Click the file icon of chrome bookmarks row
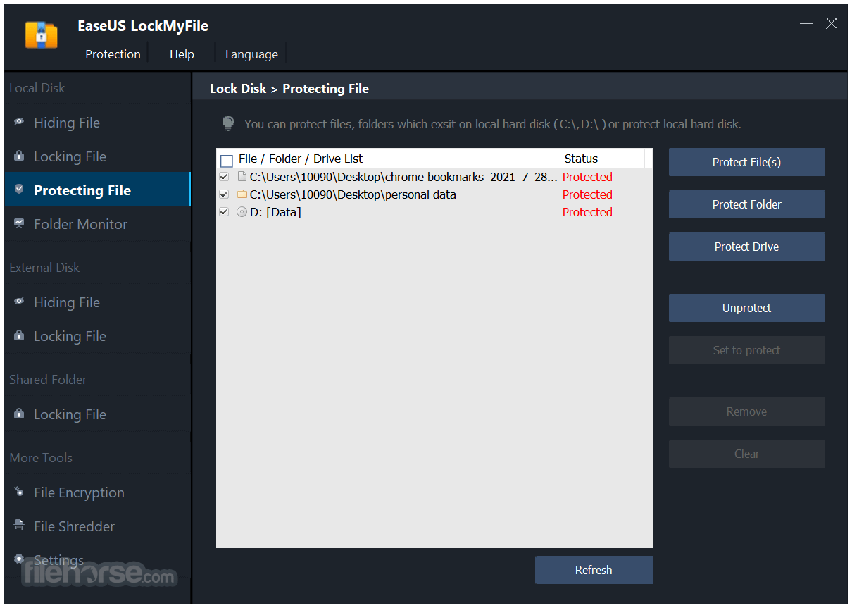This screenshot has height=608, width=852. click(242, 176)
